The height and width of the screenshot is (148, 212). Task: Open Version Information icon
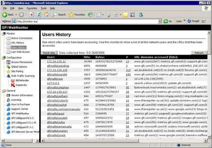(x=8, y=95)
